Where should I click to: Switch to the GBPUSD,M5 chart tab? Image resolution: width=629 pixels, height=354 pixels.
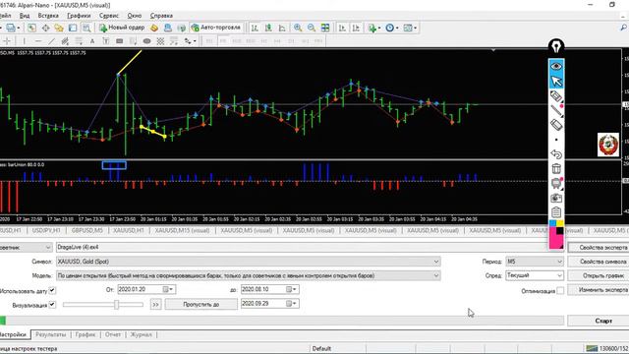coord(87,230)
